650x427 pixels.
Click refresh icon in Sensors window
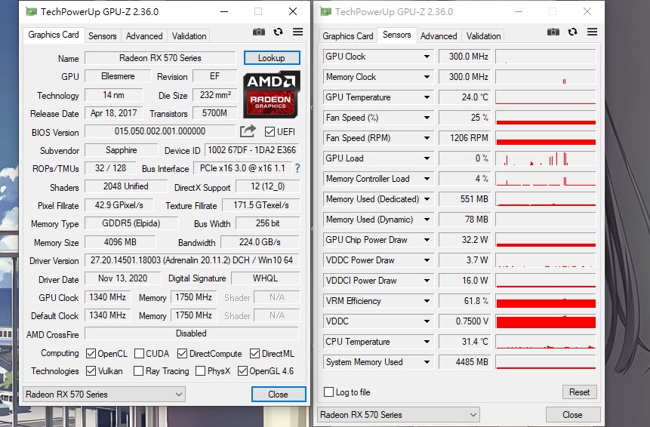pyautogui.click(x=572, y=32)
